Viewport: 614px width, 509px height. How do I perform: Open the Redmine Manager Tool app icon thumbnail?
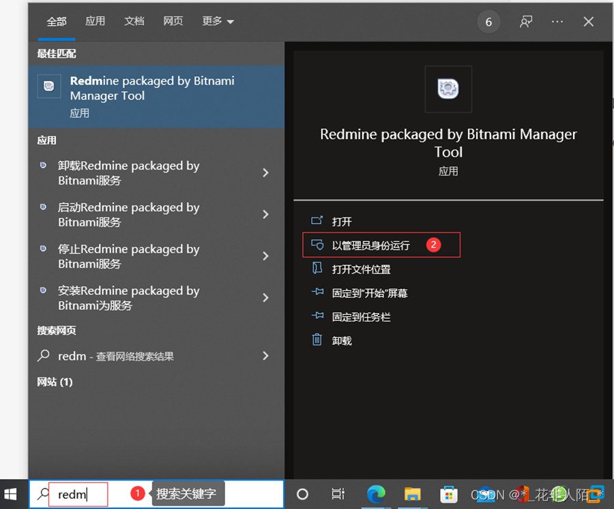tap(448, 89)
